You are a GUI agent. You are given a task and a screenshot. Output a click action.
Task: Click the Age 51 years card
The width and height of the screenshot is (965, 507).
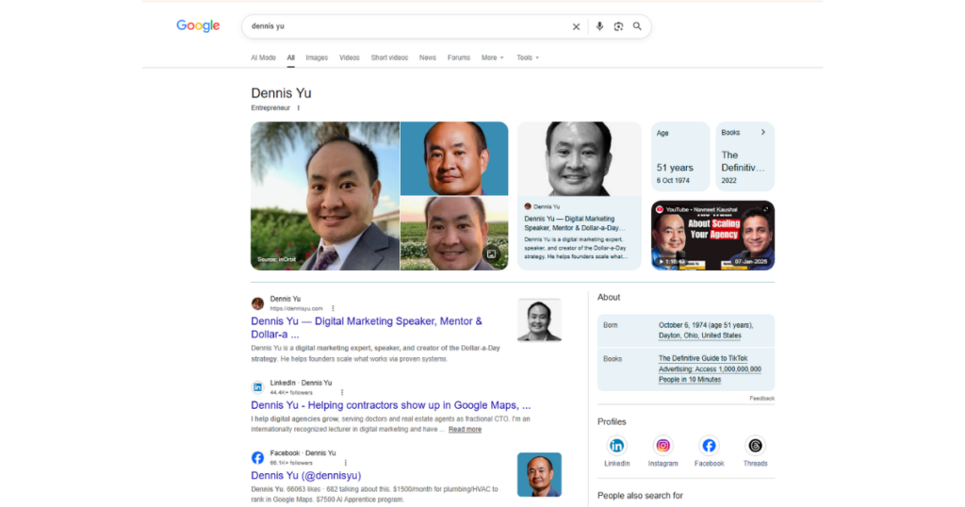680,156
